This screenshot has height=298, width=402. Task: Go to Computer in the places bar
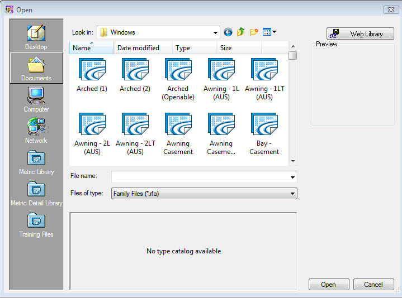click(x=36, y=99)
